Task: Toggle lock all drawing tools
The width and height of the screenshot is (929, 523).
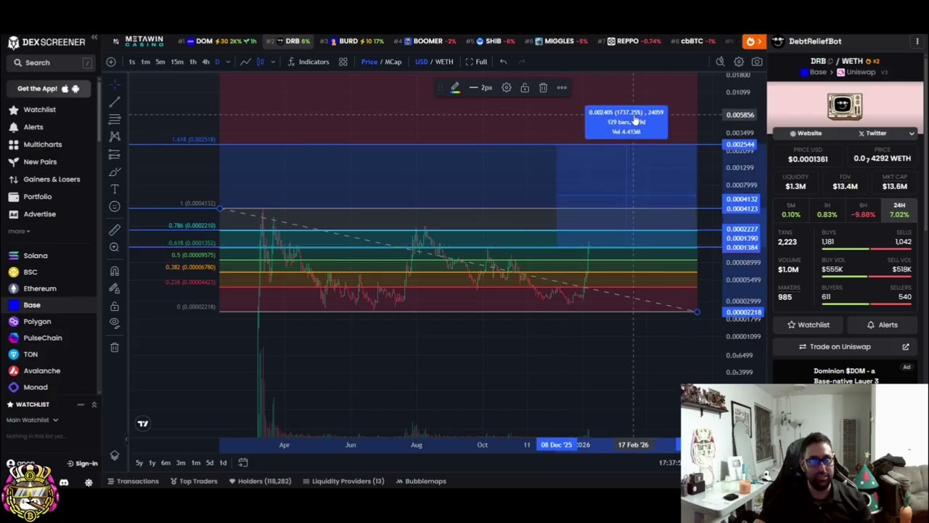Action: [x=115, y=306]
